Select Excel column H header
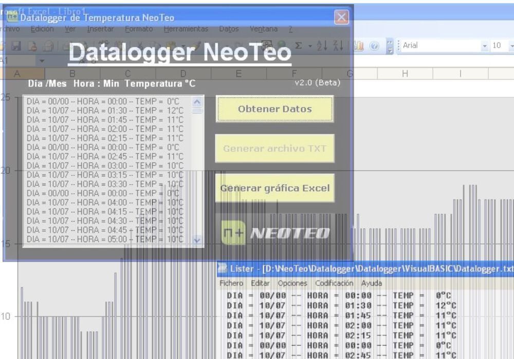The width and height of the screenshot is (514, 359). pyautogui.click(x=405, y=74)
